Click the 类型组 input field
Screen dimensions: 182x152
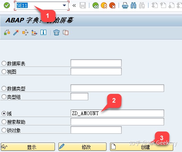(79, 97)
